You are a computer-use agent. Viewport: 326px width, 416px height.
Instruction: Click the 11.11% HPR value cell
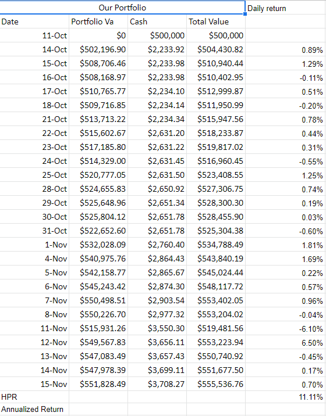[x=286, y=397]
